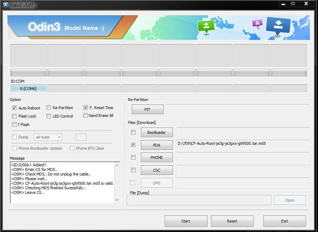Image resolution: width=318 pixels, height=232 pixels.
Task: Minimize the Odin3 window
Action: 283,4
